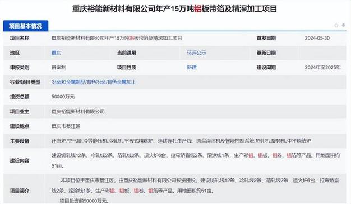Click the 建设地点 row label
Image resolution: width=351 pixels, height=204 pixels.
point(20,126)
